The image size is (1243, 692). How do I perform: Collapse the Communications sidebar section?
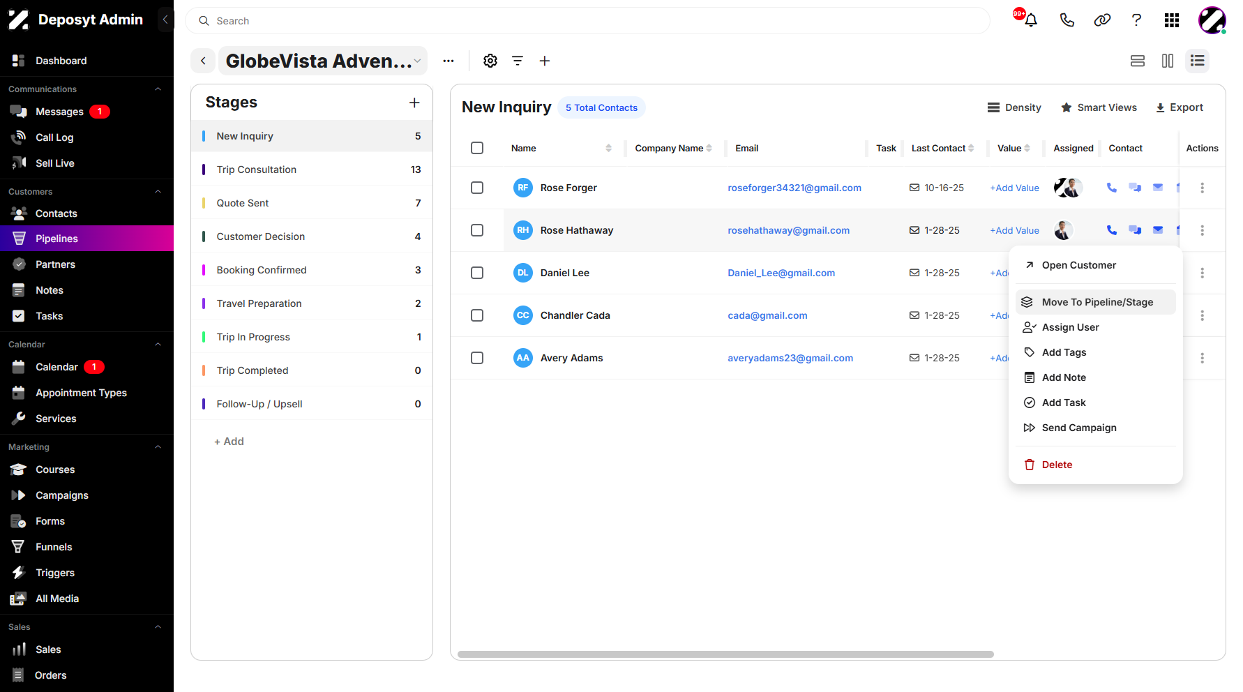point(158,89)
